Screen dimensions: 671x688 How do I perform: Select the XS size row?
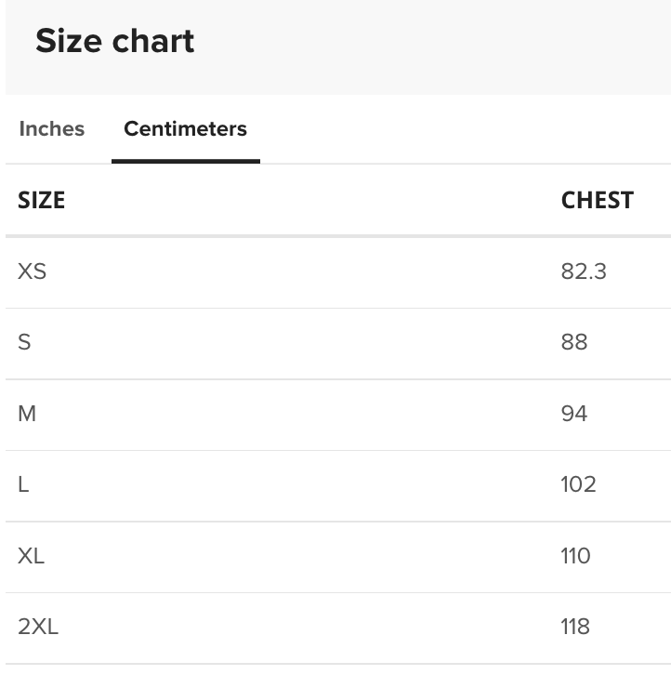(338, 272)
